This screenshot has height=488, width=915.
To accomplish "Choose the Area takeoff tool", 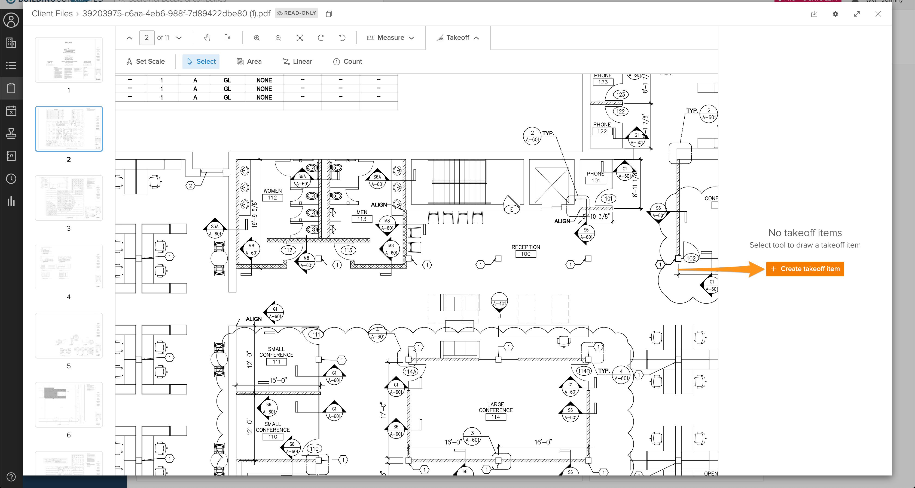I will [249, 61].
